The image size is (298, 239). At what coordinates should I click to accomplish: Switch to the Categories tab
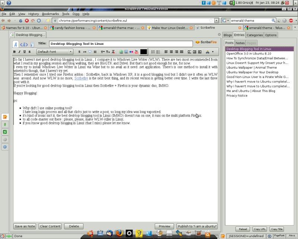click(255, 35)
